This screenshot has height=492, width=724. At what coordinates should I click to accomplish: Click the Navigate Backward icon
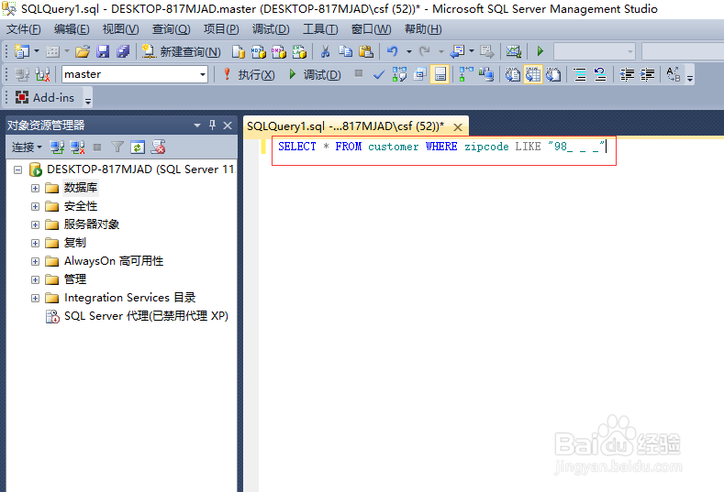[458, 51]
